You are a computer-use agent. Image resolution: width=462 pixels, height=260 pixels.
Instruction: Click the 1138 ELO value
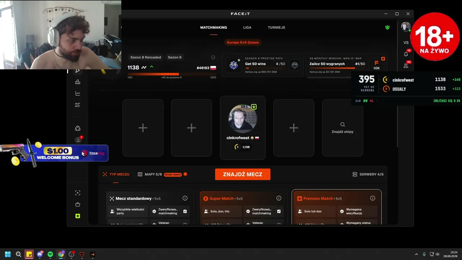[133, 68]
